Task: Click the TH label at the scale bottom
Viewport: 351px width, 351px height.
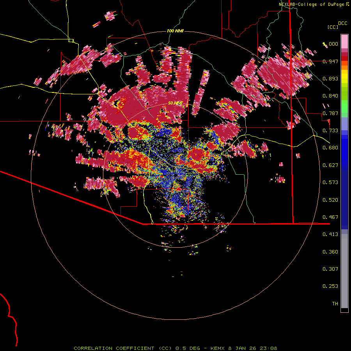Action: coord(335,304)
